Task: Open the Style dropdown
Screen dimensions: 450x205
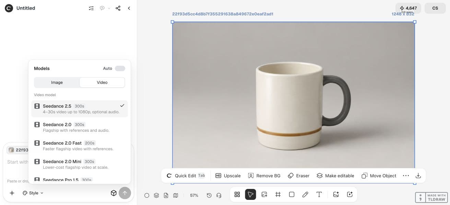Action: click(x=33, y=193)
